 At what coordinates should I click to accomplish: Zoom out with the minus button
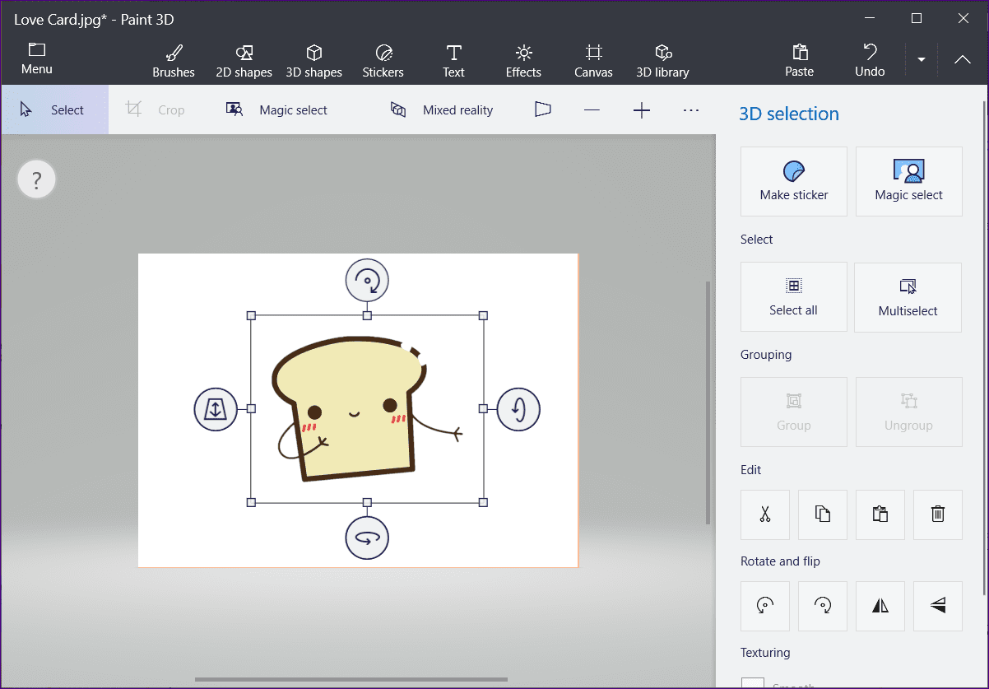pyautogui.click(x=592, y=109)
